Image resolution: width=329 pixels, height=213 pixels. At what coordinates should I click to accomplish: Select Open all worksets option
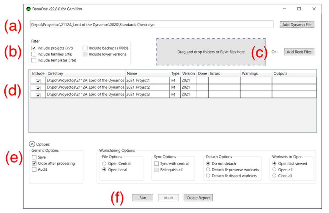[x=274, y=170]
